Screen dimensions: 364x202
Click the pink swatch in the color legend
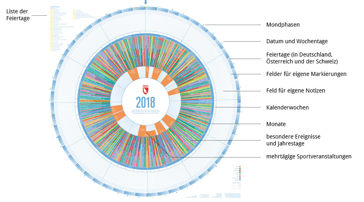coord(240,176)
